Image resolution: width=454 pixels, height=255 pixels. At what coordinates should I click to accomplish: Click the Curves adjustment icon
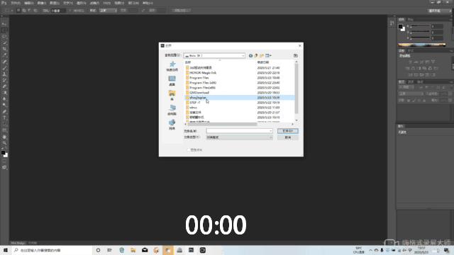click(421, 62)
